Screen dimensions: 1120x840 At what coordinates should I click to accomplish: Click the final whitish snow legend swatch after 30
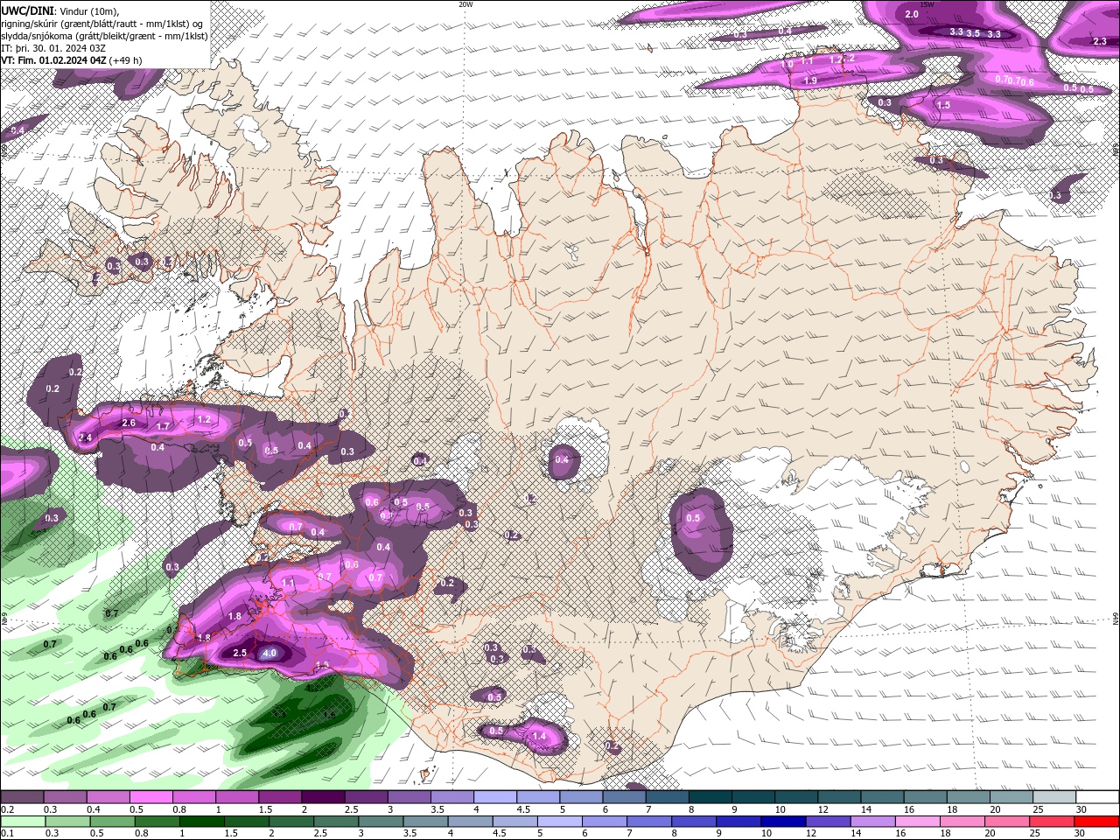coord(1098,797)
